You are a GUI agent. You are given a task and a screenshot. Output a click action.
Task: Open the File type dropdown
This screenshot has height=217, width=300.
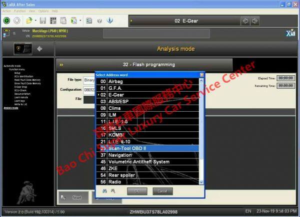90,80
